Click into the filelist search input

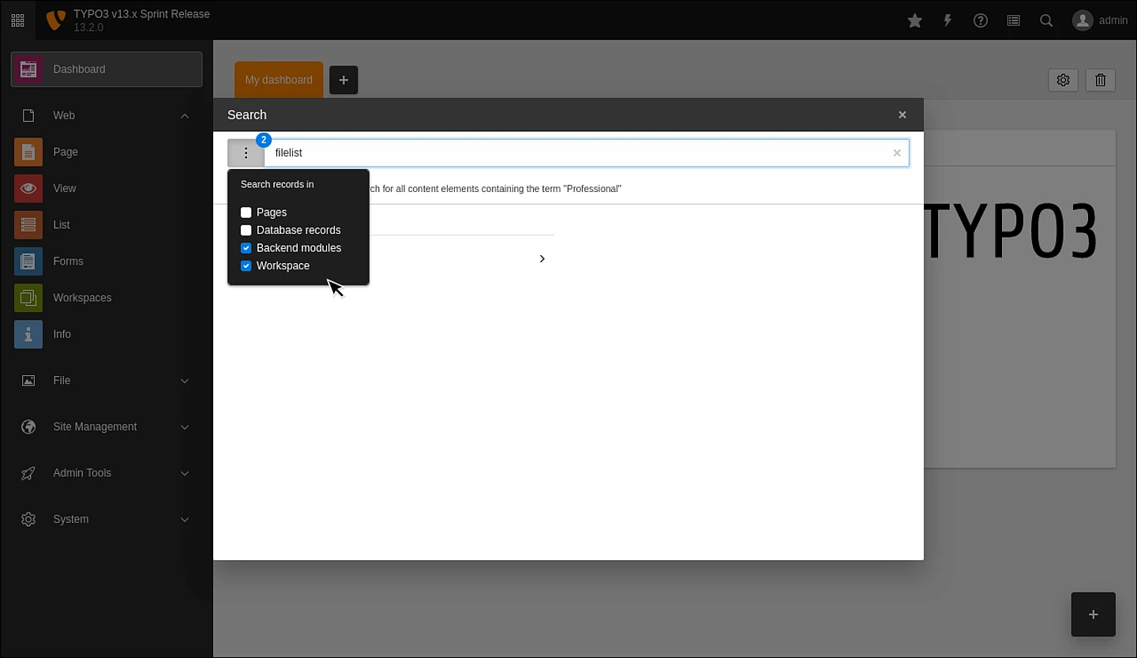tap(576, 153)
